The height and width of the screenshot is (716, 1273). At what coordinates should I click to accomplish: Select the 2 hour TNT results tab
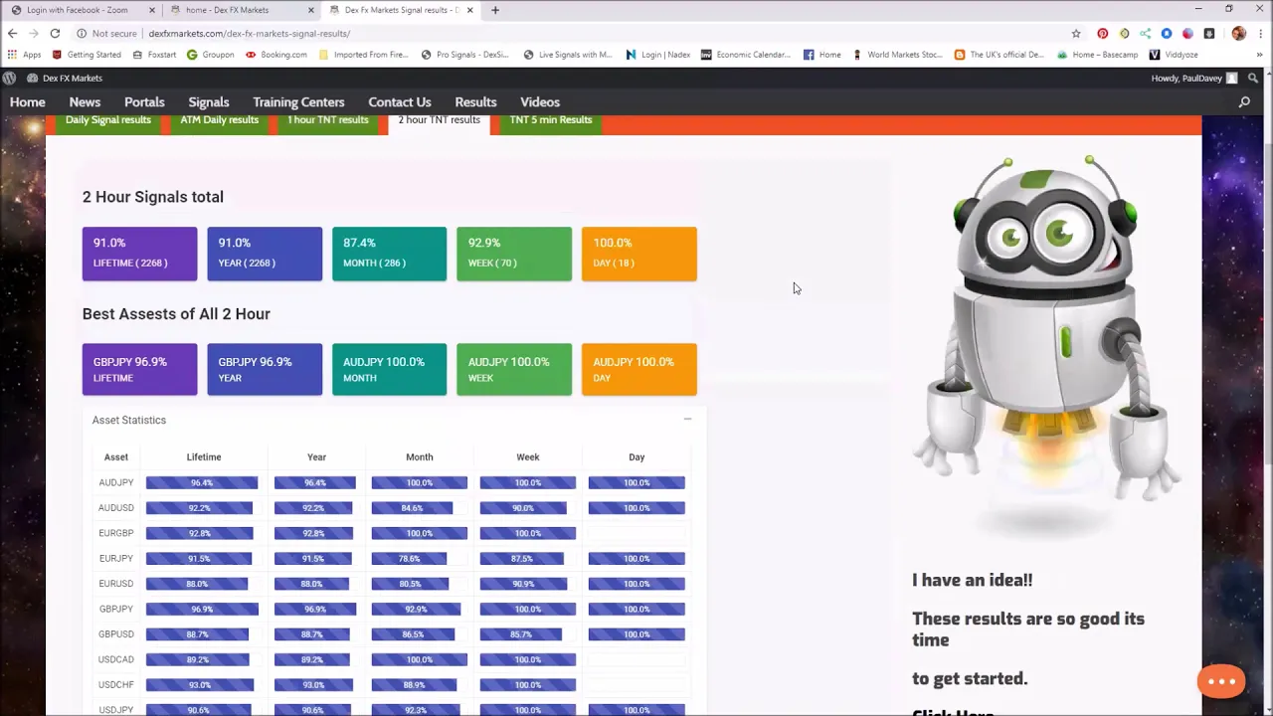(440, 122)
